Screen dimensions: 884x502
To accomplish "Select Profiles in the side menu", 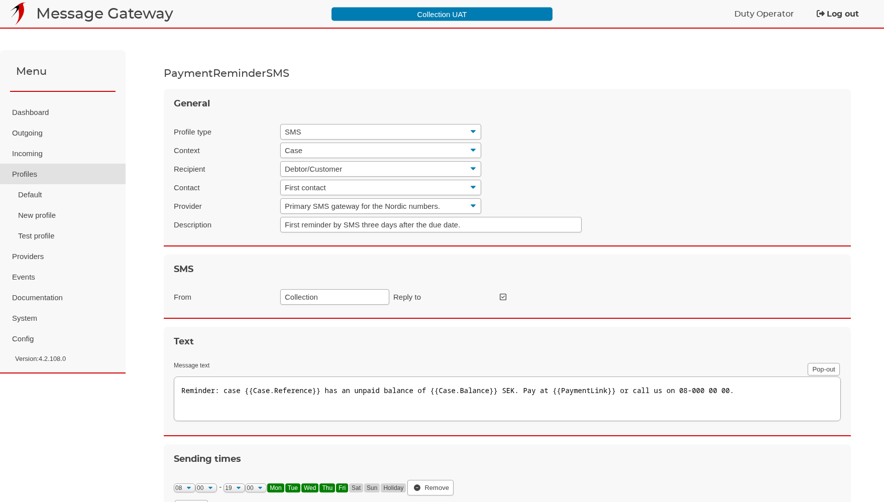I will click(x=63, y=174).
